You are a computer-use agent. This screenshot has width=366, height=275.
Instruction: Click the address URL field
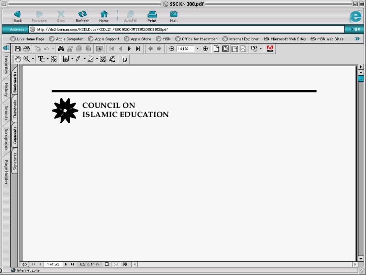[x=187, y=29]
